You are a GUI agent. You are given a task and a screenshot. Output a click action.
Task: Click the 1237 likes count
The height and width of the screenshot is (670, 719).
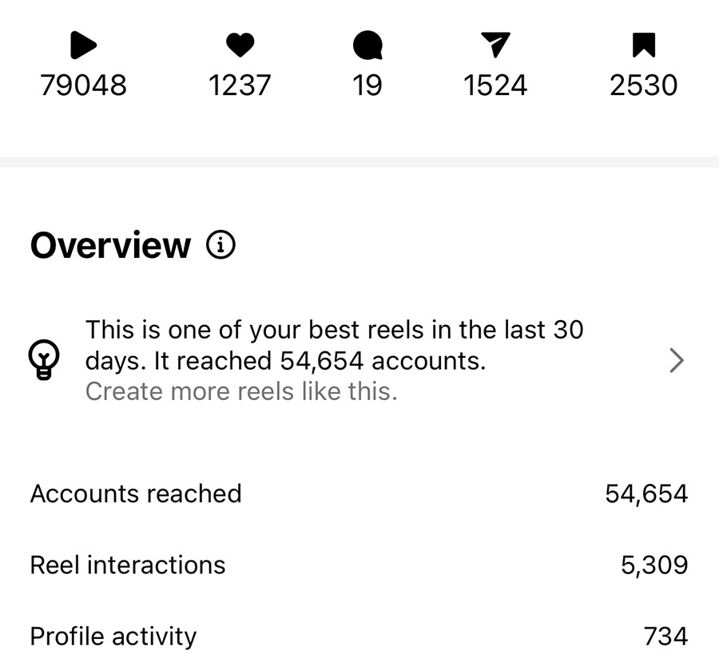(x=240, y=85)
